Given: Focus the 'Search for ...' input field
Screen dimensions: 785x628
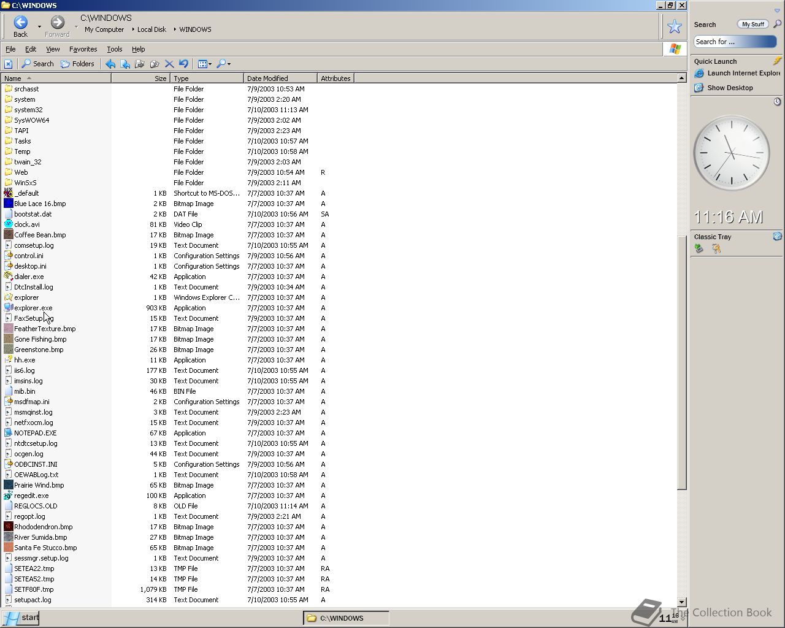Looking at the screenshot, I should [x=735, y=42].
